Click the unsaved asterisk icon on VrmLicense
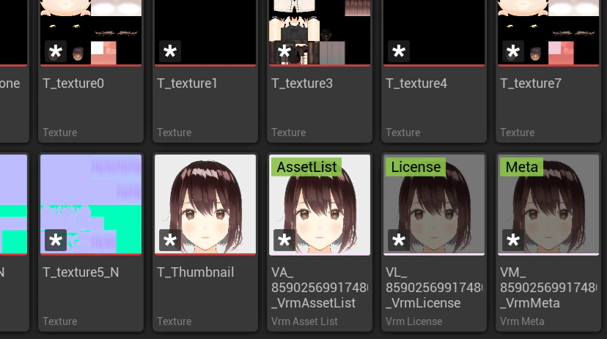 [399, 240]
